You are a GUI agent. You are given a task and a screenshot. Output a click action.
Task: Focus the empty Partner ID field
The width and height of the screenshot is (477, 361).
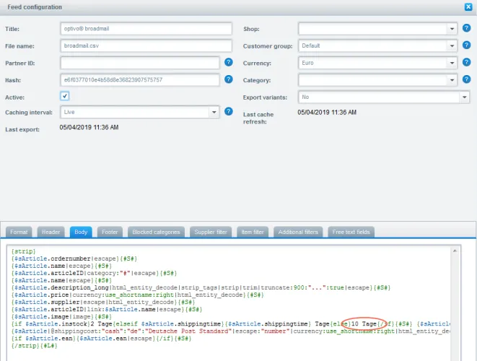point(140,63)
